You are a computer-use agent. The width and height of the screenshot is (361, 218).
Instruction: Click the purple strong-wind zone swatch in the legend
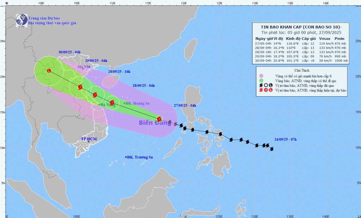261,76
